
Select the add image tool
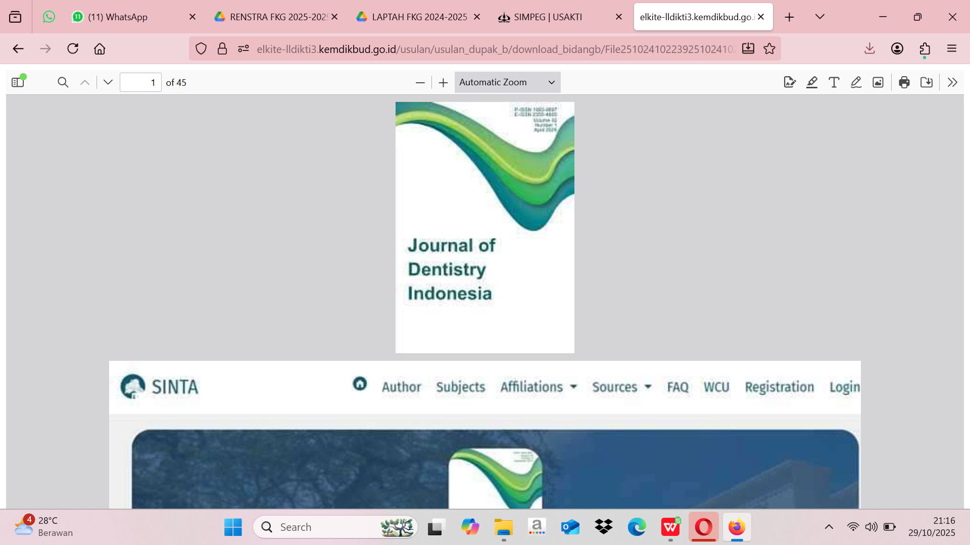click(x=878, y=82)
